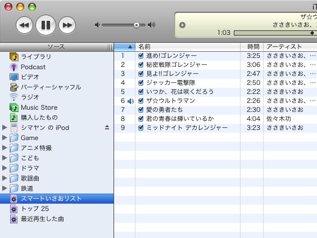The image size is (317, 238).
Task: Skip to next track button
Action: (x=67, y=25)
